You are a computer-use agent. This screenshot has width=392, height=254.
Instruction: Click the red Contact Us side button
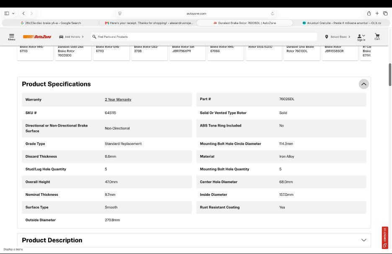coord(385,238)
